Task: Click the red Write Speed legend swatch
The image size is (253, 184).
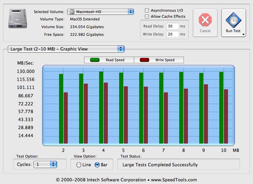Action: coord(145,60)
